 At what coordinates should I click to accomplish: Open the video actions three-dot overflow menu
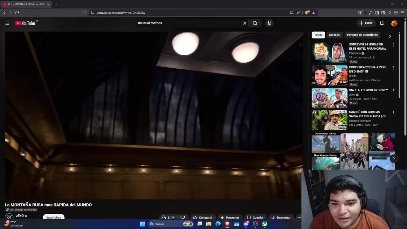coord(299,218)
